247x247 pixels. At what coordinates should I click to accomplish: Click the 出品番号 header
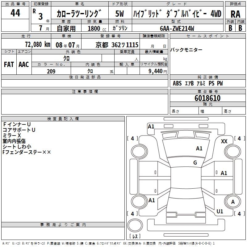[15, 4]
